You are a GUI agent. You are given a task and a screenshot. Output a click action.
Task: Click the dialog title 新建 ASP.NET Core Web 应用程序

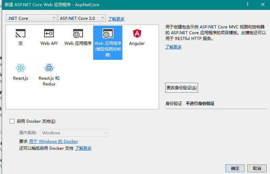pyautogui.click(x=38, y=5)
